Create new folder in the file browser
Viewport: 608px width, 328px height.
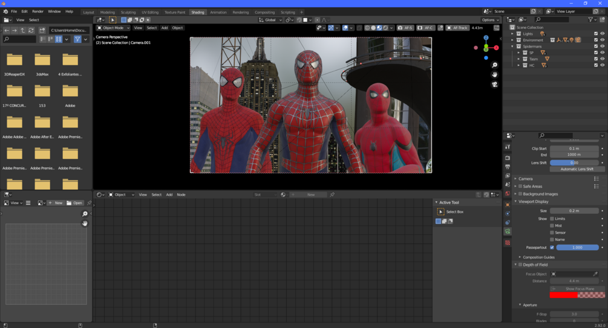42,30
